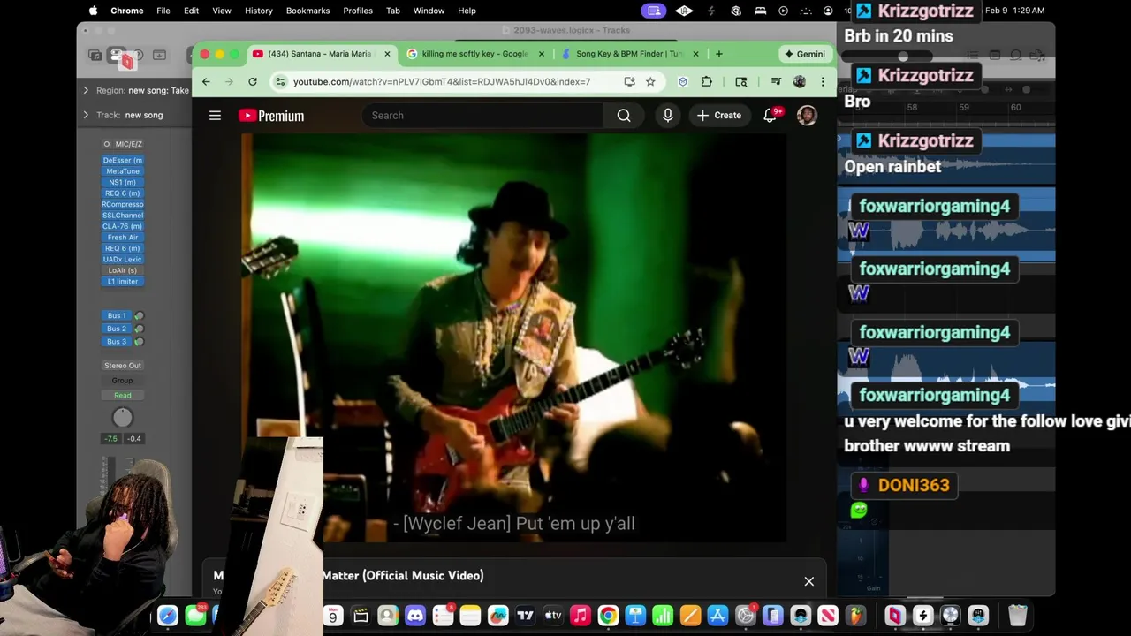Screen dimensions: 1131x636
Task: Open the Read automation mode dropdown
Action: point(123,396)
